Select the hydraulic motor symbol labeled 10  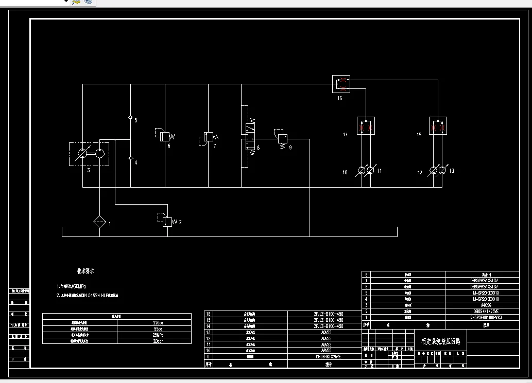[361, 171]
